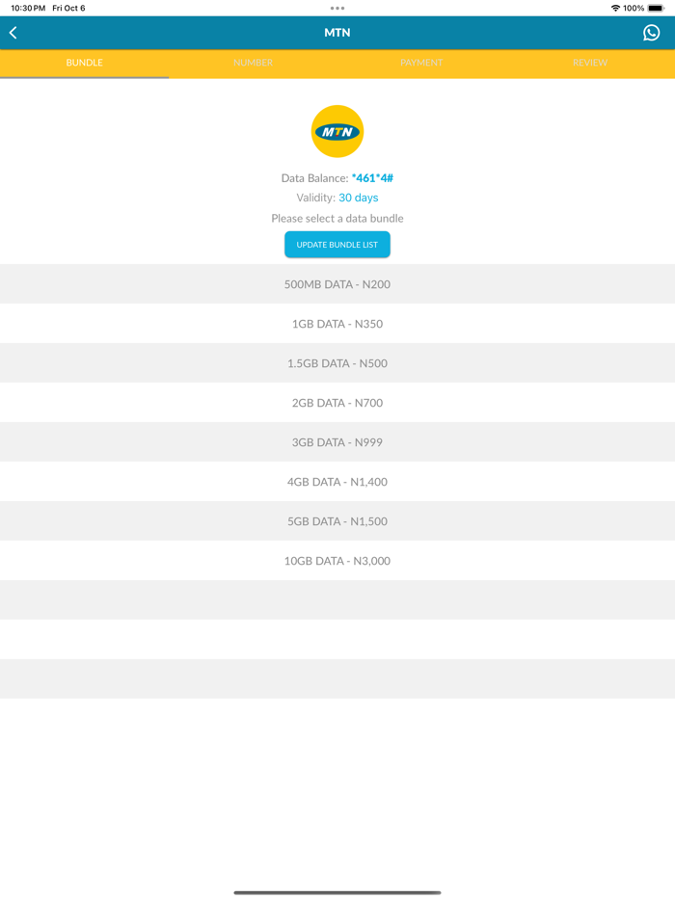Viewport: 675px width, 900px height.
Task: Select the REVIEW tab
Action: point(589,63)
